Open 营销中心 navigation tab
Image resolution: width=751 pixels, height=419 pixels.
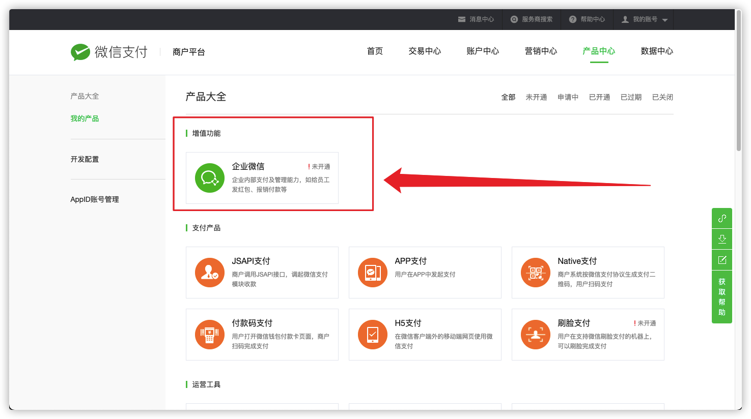click(x=541, y=51)
